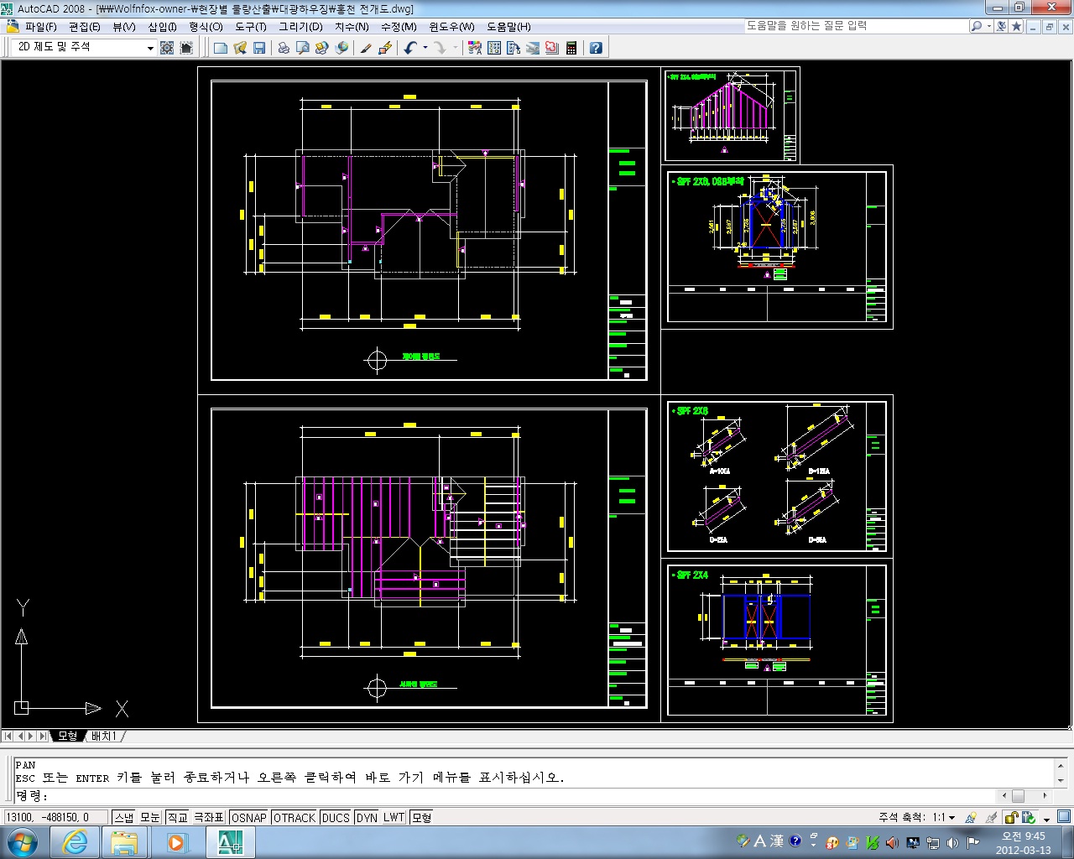Switch to the 배치1 layout tab
Image resolution: width=1074 pixels, height=859 pixels.
pyautogui.click(x=104, y=736)
